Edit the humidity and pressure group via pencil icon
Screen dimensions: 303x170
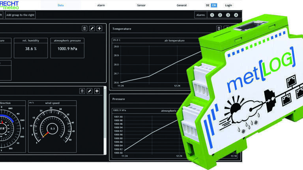point(92,28)
